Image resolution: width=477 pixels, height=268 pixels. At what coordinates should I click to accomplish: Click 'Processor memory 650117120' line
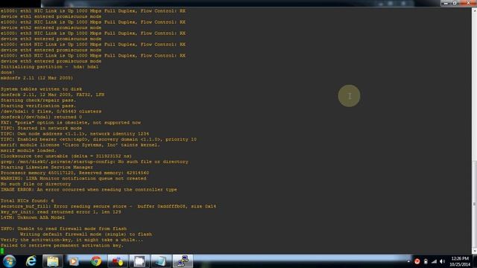click(x=75, y=173)
